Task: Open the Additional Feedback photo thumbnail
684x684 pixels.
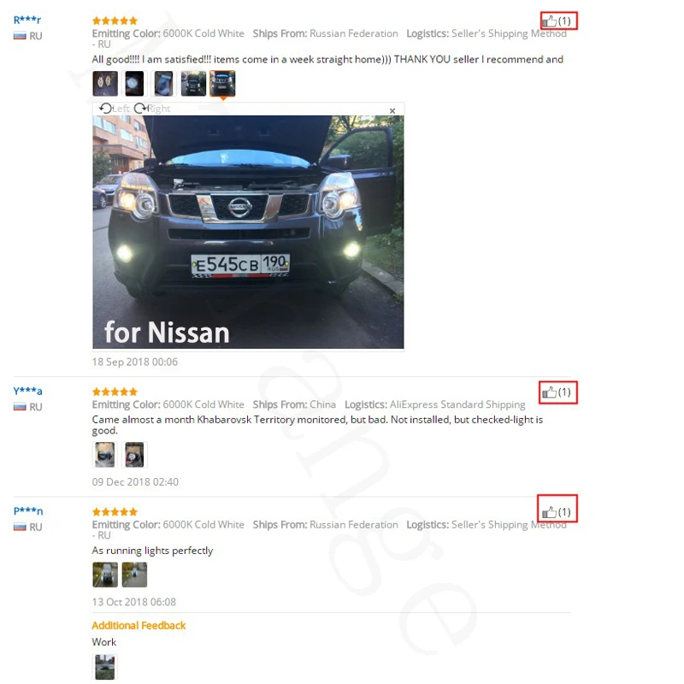Action: pos(105,667)
